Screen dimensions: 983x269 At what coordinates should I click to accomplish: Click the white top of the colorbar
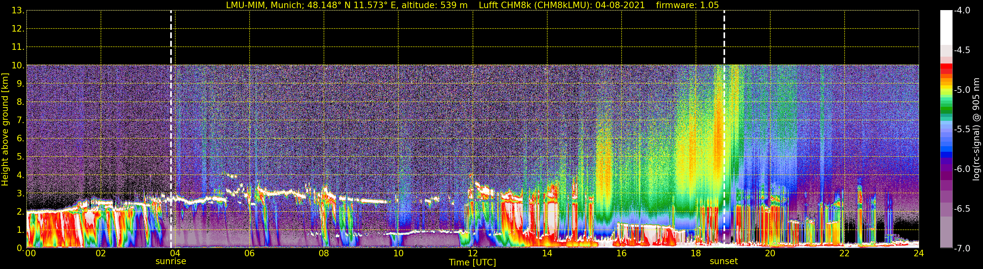pyautogui.click(x=946, y=27)
